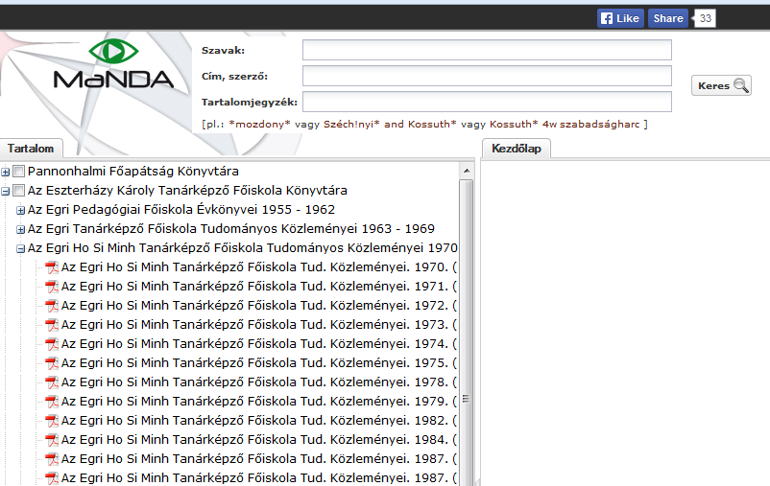The height and width of the screenshot is (486, 770).
Task: Switch to the Tartalom tab
Action: (31, 149)
